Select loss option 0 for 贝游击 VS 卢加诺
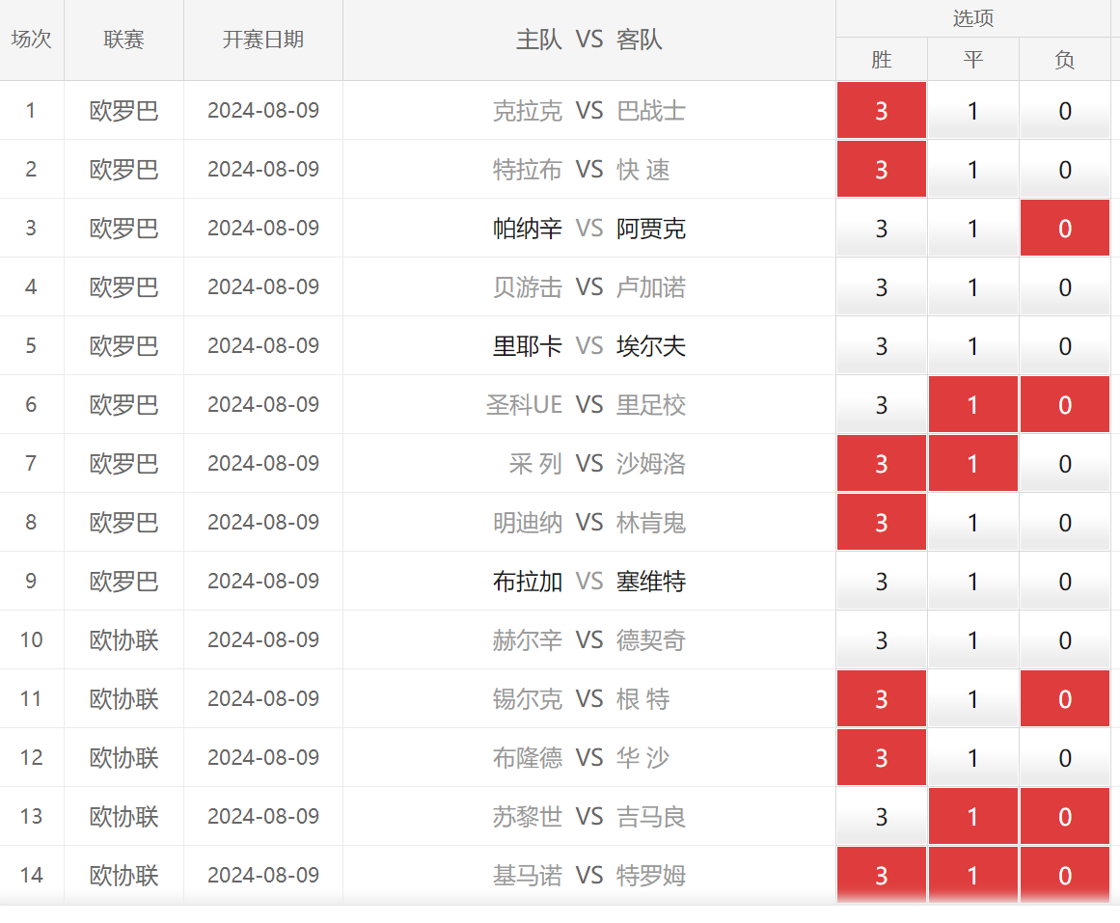 [x=1064, y=286]
